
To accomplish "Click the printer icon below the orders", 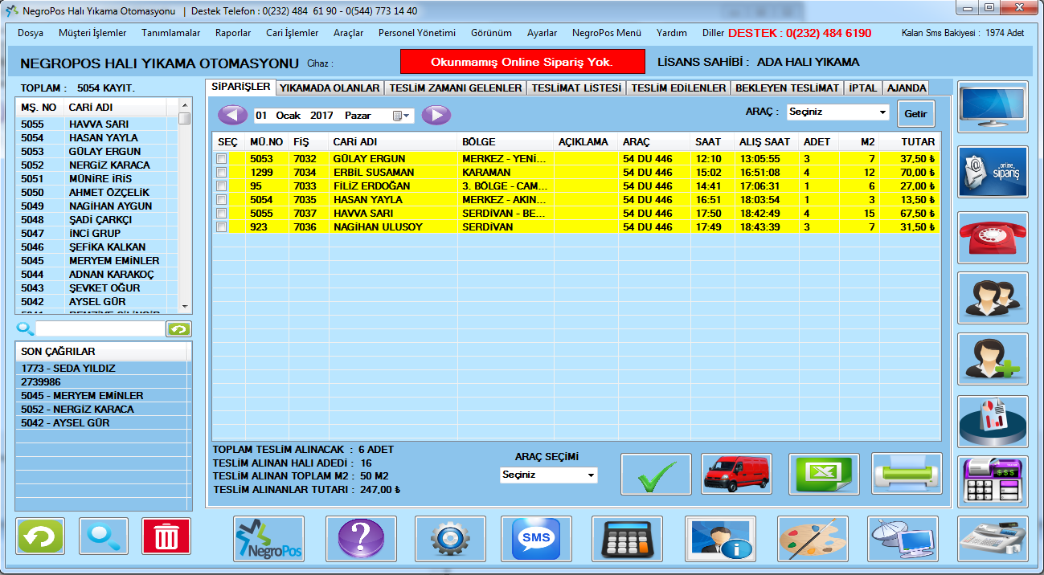I will 907,475.
